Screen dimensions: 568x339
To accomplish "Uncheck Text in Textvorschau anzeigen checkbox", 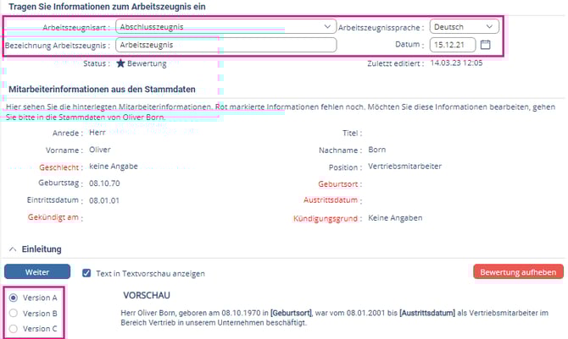I will click(x=86, y=273).
